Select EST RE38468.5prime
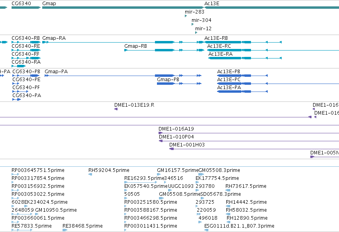This screenshot has height=232, width=339. 82,226
